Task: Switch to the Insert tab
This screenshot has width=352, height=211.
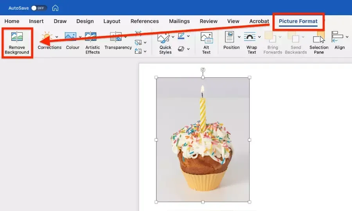Action: click(36, 21)
